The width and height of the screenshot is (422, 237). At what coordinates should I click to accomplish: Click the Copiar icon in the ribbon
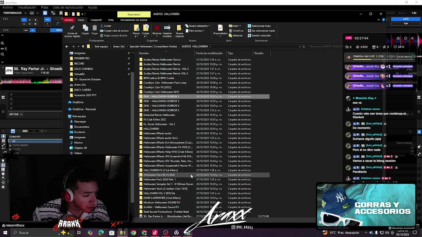85,28
